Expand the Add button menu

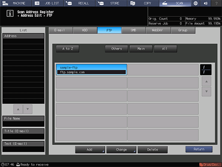coord(90,150)
